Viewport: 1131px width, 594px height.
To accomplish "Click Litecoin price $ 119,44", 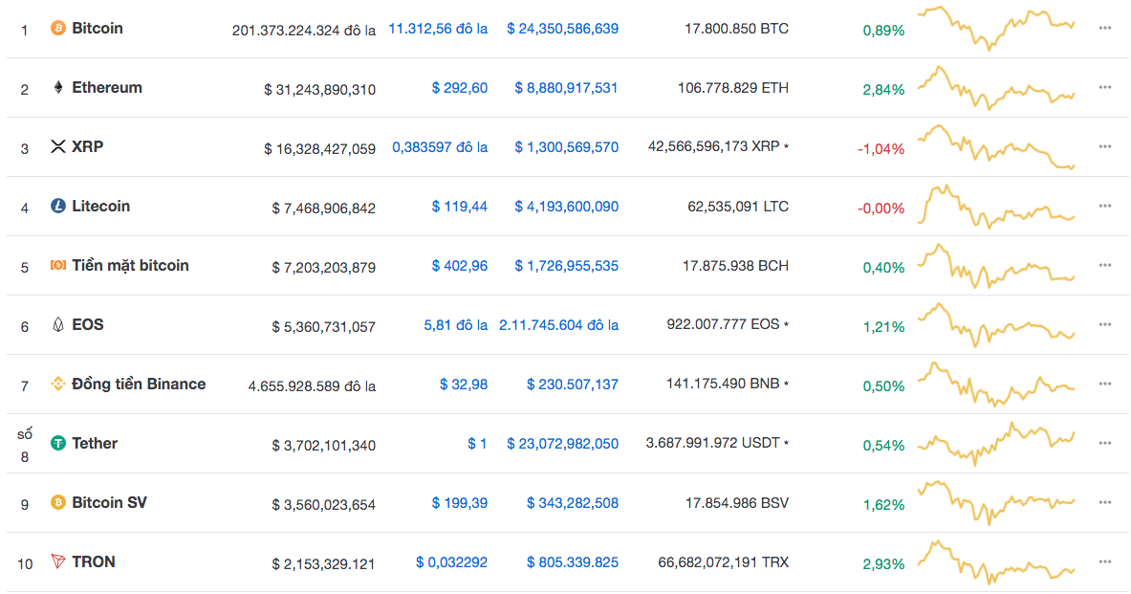I will tap(459, 207).
